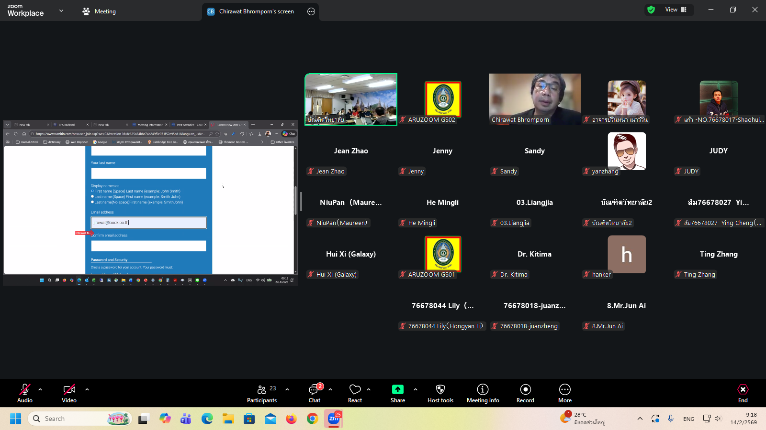Select Chirawat Bhromporn's screen tab
Image resolution: width=766 pixels, height=430 pixels.
(x=256, y=11)
